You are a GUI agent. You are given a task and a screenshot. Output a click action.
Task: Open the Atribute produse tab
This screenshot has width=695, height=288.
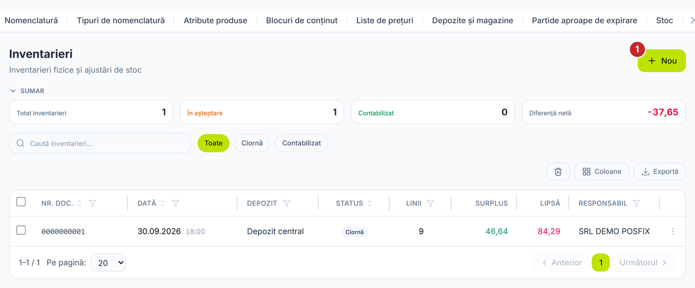tap(215, 20)
